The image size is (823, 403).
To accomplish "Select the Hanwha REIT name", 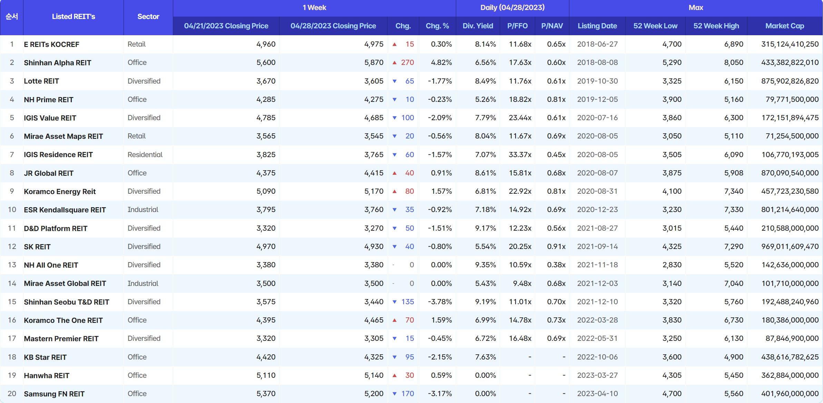I will [47, 376].
